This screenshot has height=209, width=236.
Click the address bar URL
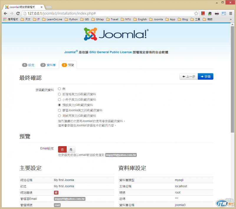point(62,13)
